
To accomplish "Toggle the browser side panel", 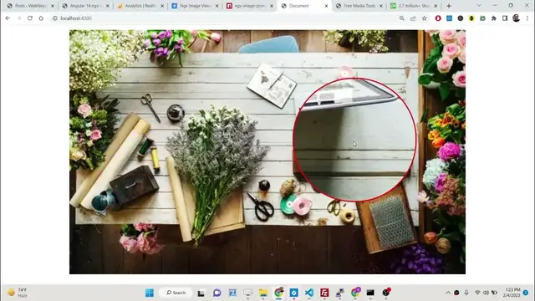I will [x=505, y=18].
